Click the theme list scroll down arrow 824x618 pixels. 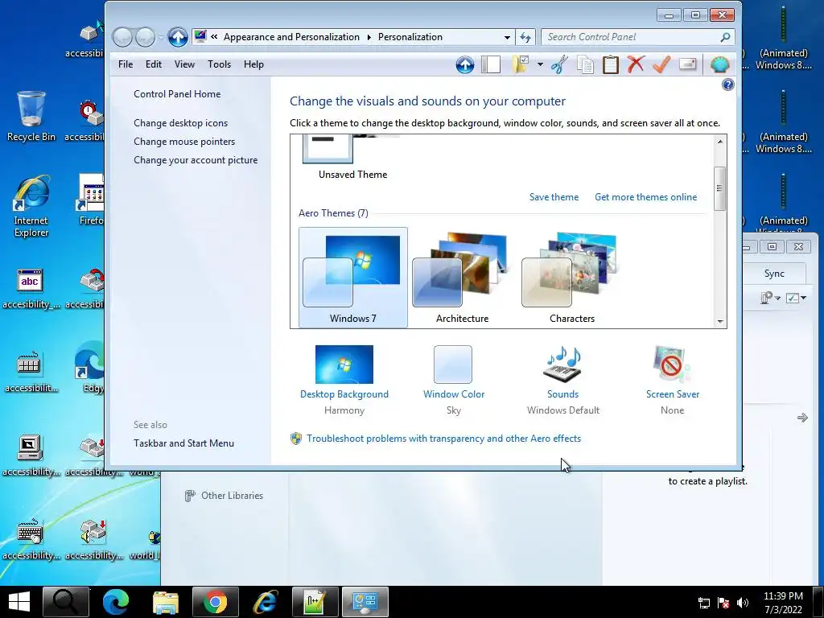(720, 321)
